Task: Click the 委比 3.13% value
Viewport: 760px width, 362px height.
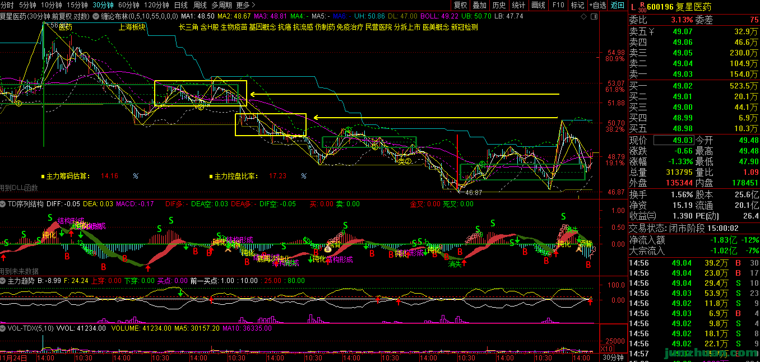Action: 683,21
